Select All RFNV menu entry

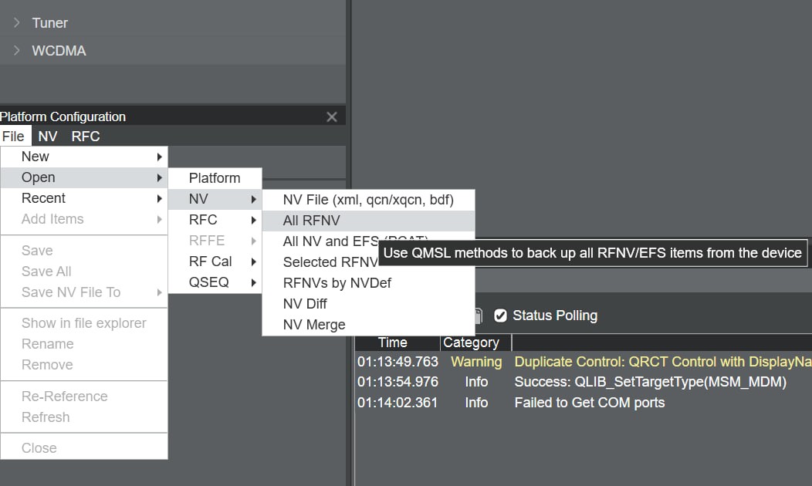(x=311, y=221)
